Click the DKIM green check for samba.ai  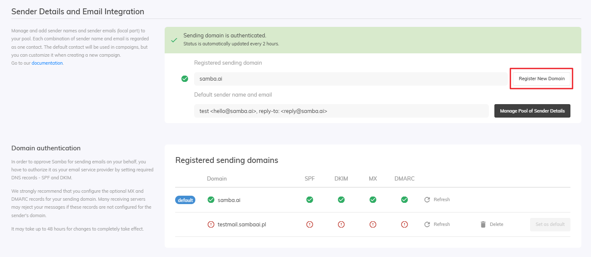(x=341, y=199)
